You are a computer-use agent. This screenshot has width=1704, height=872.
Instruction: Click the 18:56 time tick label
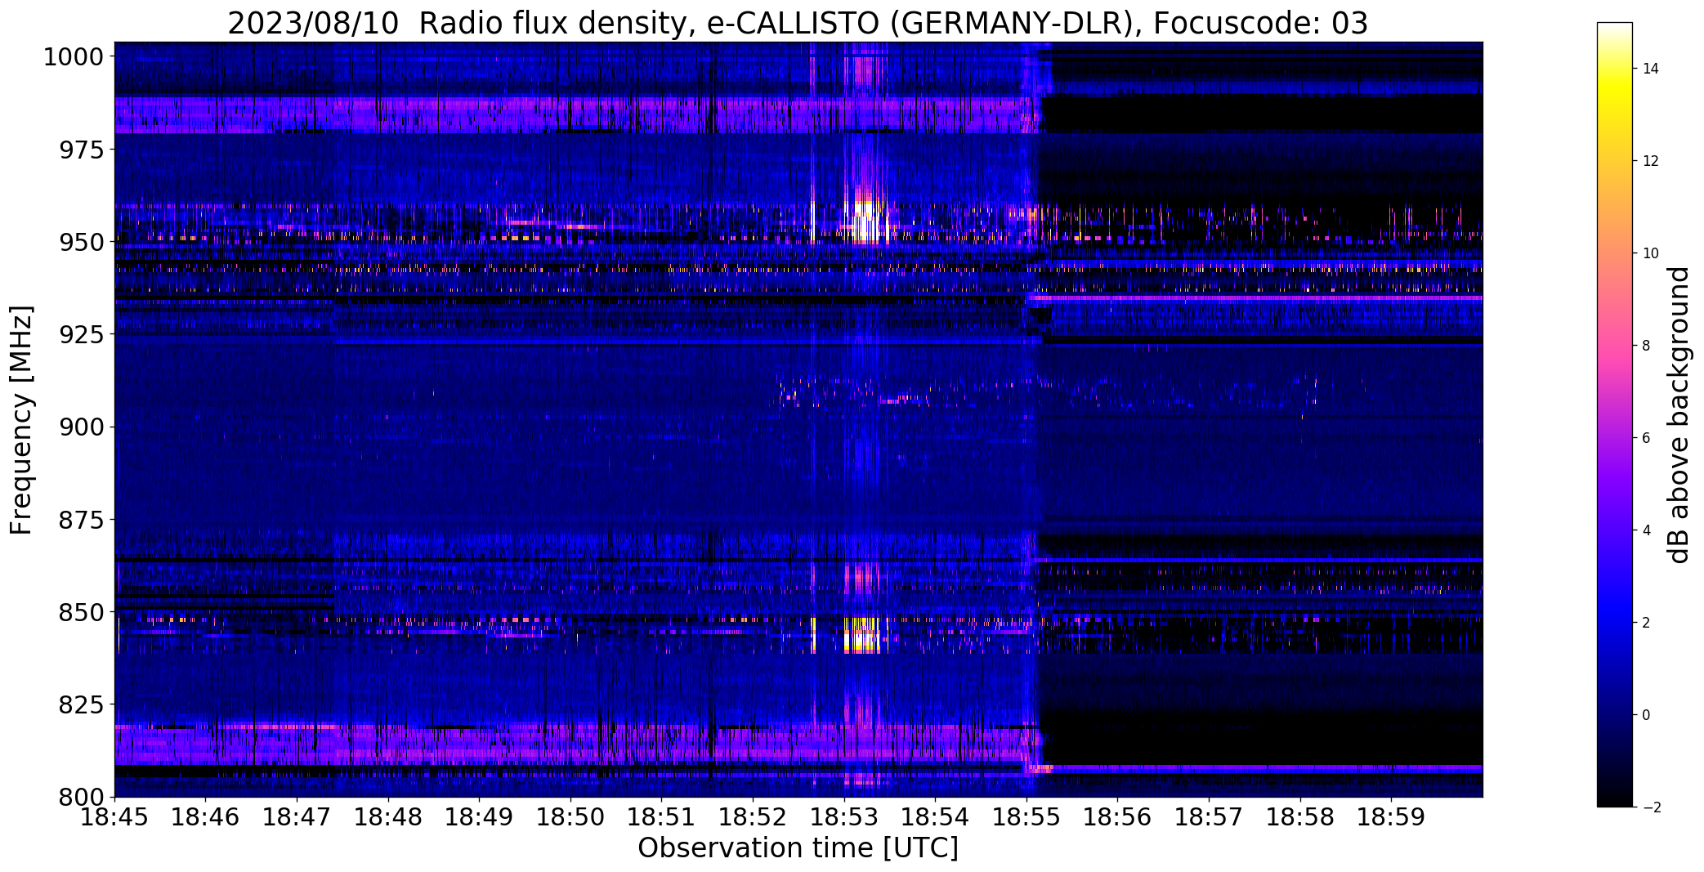(1118, 817)
